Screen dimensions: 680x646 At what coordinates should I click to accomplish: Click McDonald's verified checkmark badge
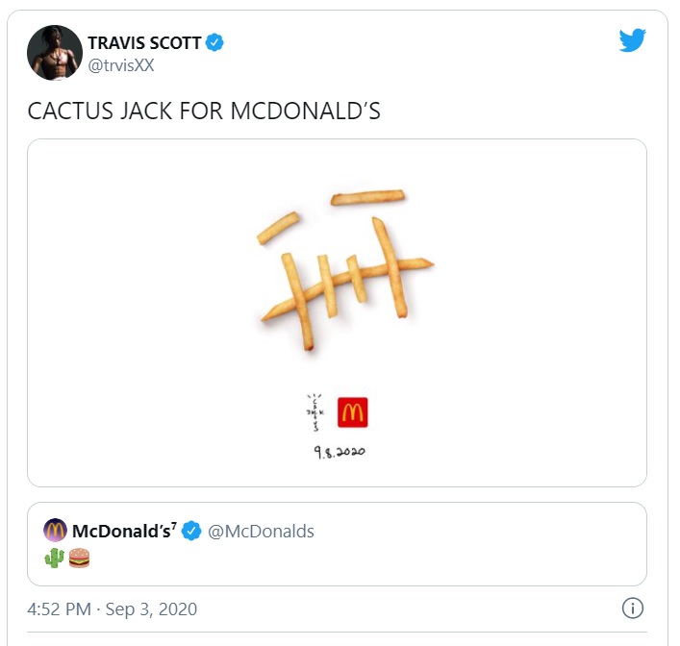click(191, 531)
